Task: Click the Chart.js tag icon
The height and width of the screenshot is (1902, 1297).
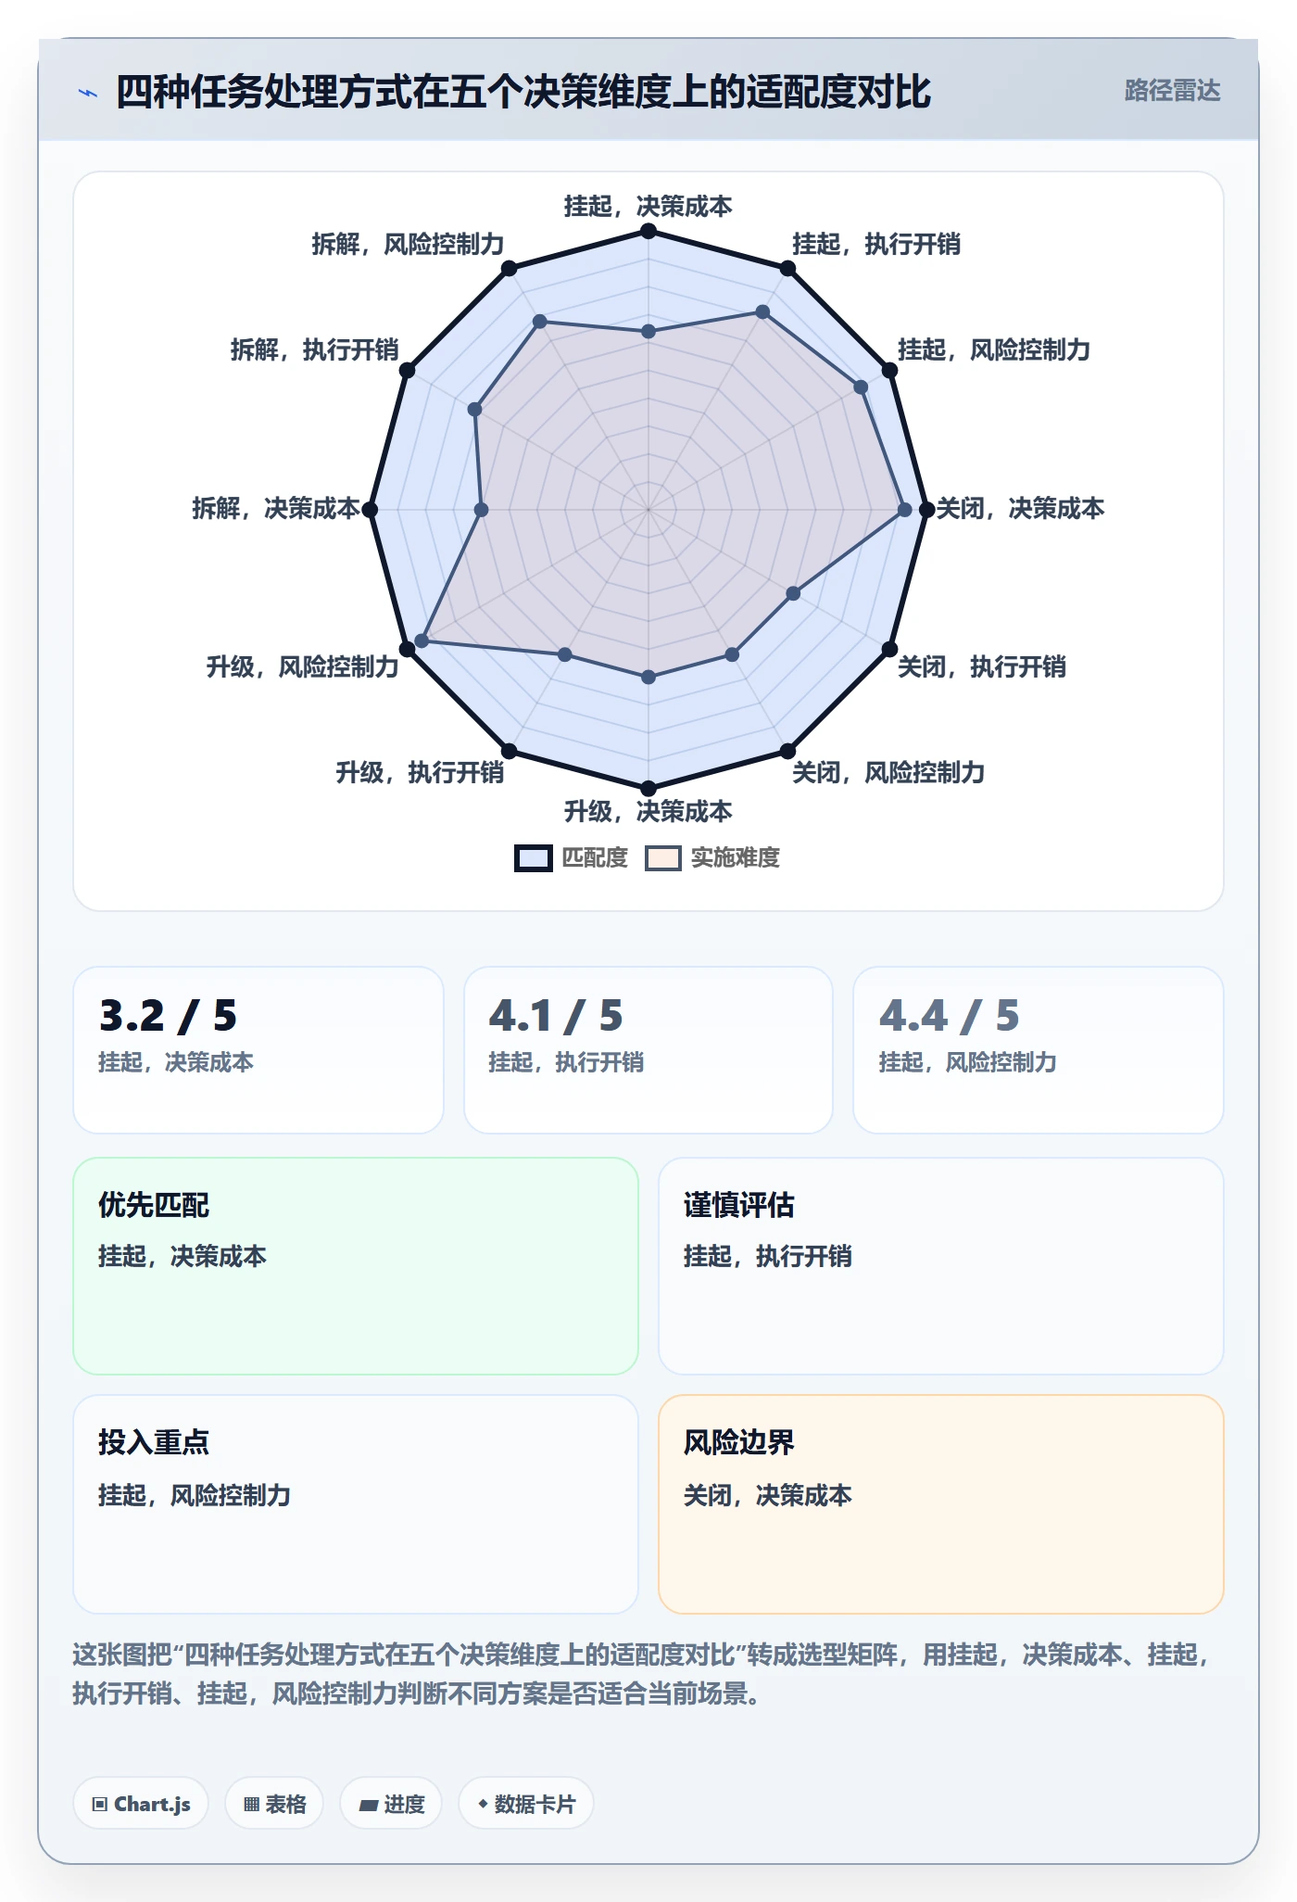Action: pos(100,1804)
